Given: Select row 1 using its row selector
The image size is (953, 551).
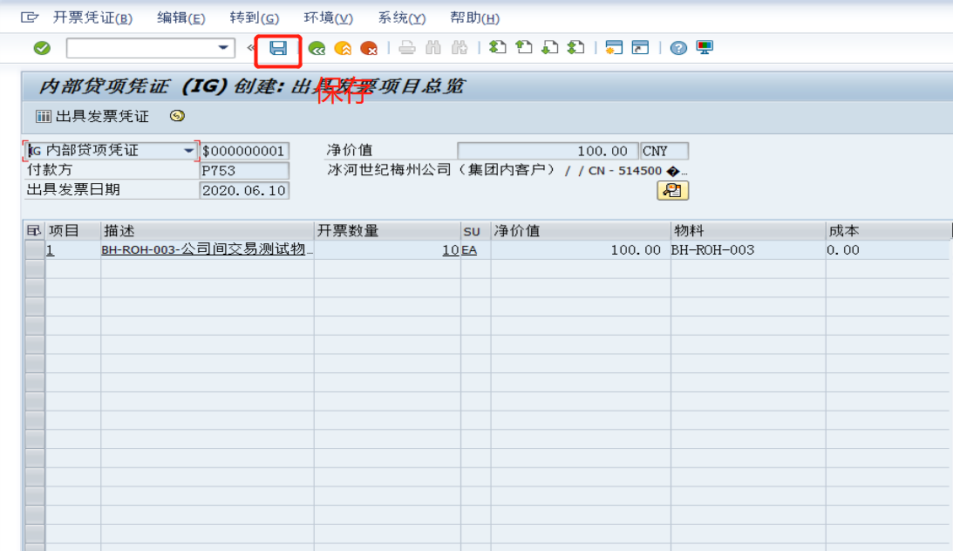Looking at the screenshot, I should pyautogui.click(x=35, y=249).
